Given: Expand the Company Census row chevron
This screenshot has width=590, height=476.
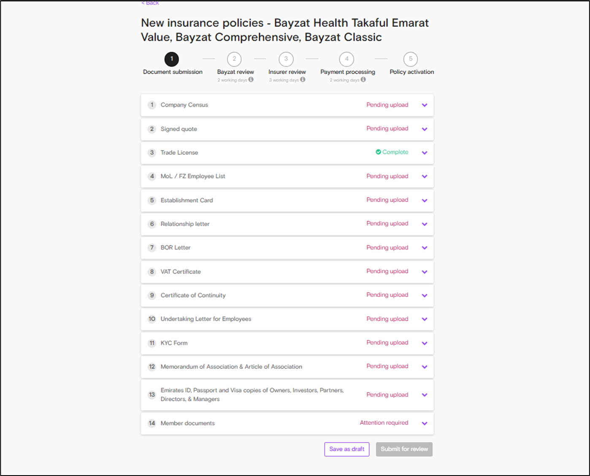Looking at the screenshot, I should click(425, 105).
